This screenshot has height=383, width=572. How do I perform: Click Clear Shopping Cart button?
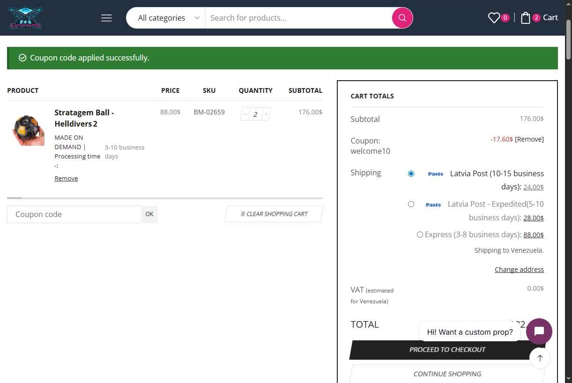click(x=274, y=214)
